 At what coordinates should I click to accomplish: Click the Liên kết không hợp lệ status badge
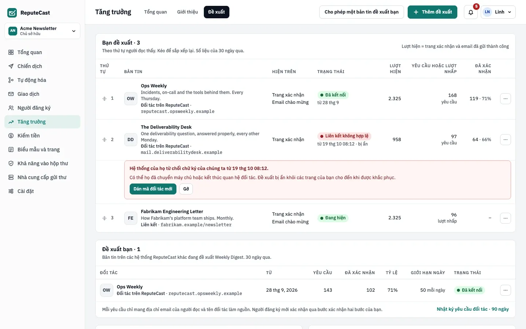(344, 136)
